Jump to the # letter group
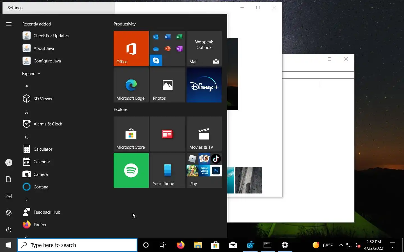 [x=27, y=87]
